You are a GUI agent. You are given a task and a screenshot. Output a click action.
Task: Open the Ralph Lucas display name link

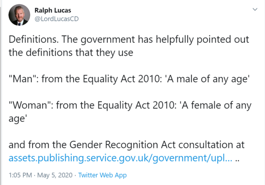pos(53,11)
